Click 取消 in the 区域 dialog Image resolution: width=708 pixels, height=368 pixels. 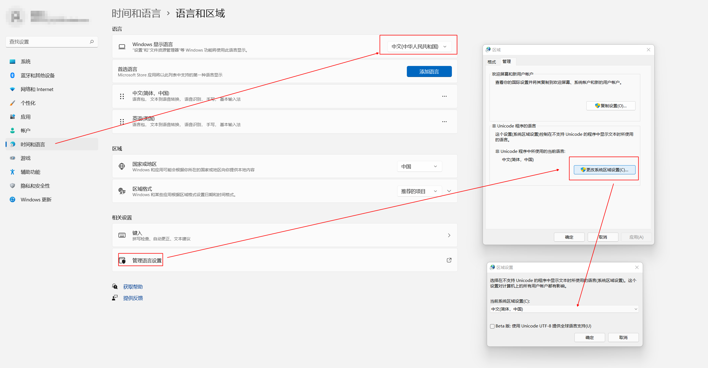pos(603,237)
